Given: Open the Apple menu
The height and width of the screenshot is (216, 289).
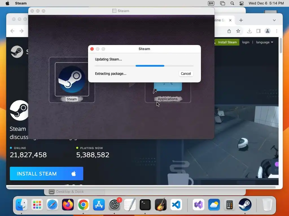Looking at the screenshot, I should [x=7, y=3].
